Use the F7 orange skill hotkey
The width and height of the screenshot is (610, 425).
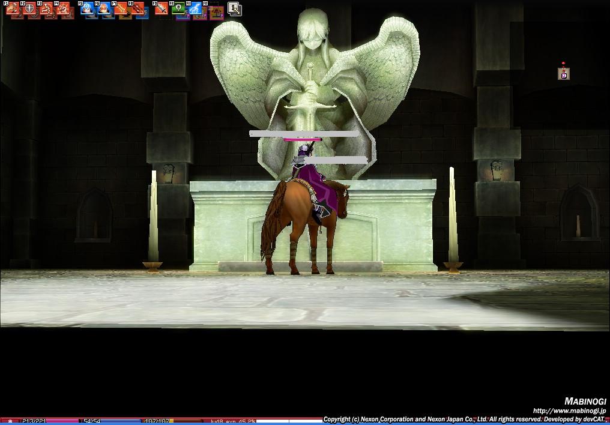point(121,8)
